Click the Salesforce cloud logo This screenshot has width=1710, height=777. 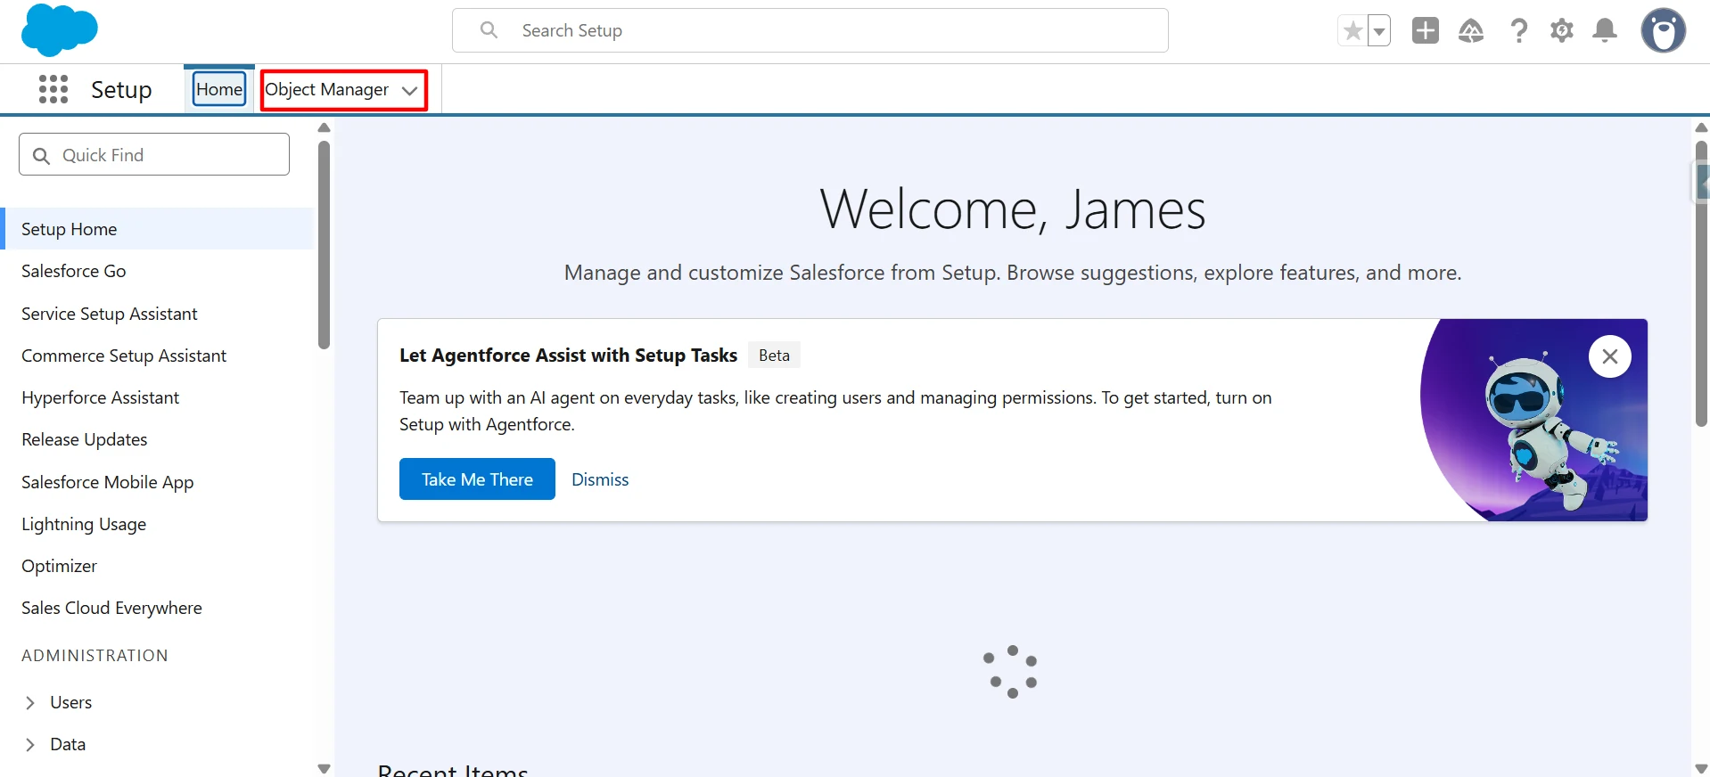tap(59, 29)
